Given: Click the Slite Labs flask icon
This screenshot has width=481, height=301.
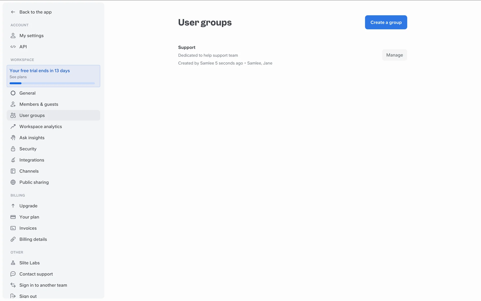Looking at the screenshot, I should 13,263.
